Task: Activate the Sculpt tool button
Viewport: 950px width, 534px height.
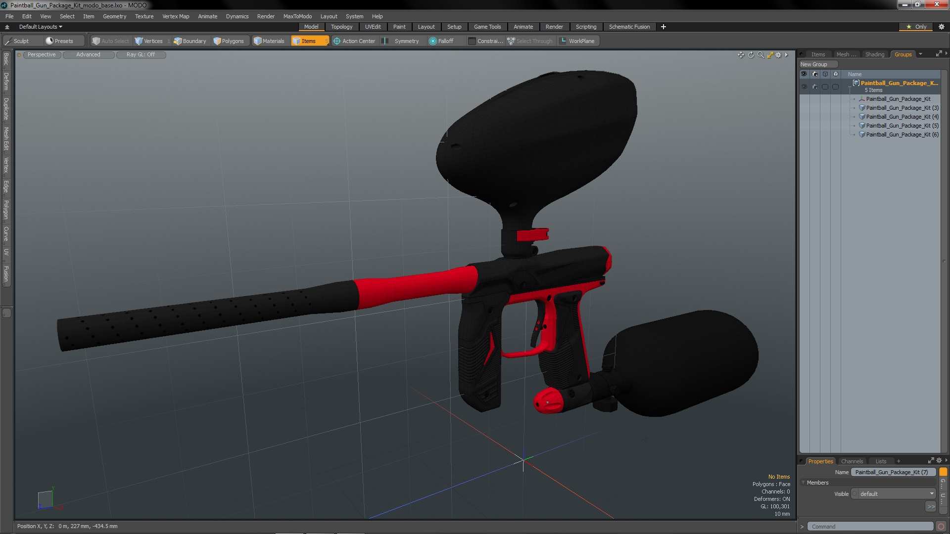Action: click(x=17, y=41)
